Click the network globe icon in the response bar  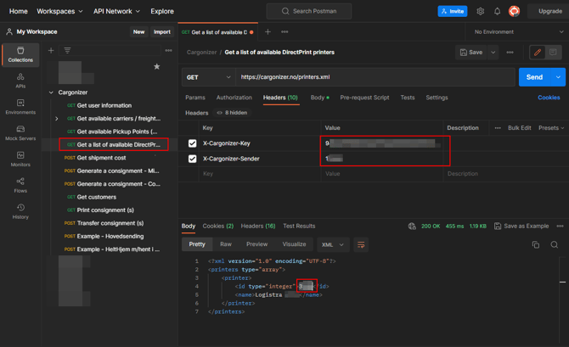412,226
